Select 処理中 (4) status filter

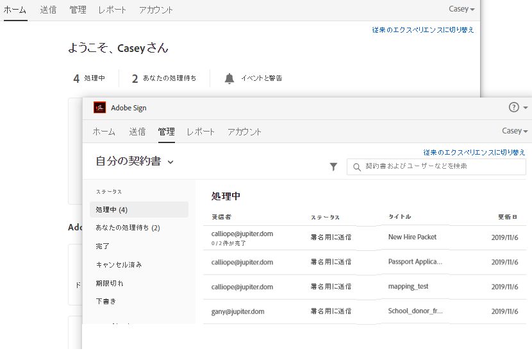pyautogui.click(x=139, y=210)
